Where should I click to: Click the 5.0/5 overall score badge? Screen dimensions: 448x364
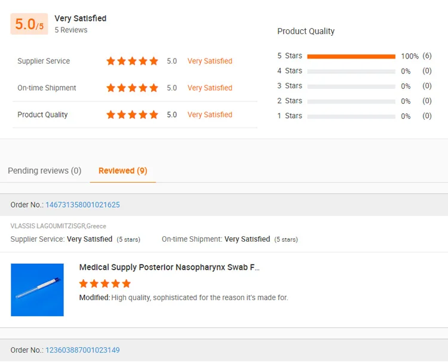[x=29, y=24]
